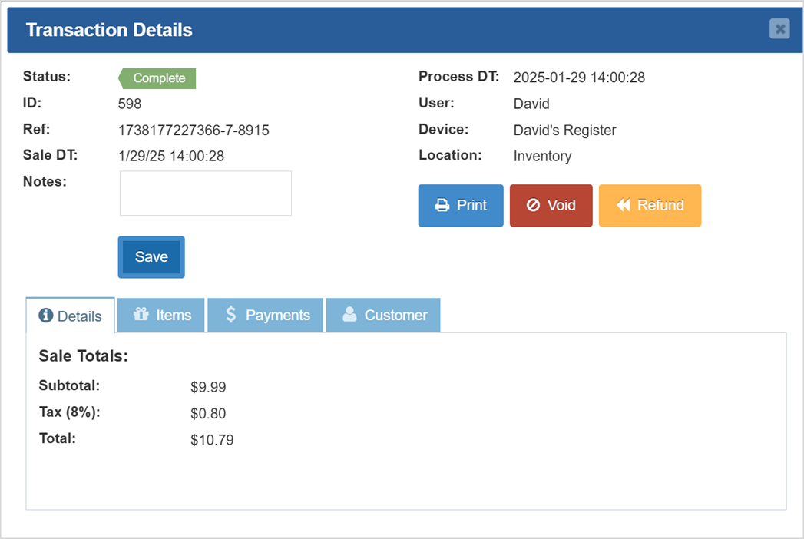Select the Ref number text
The height and width of the screenshot is (539, 804).
[194, 130]
